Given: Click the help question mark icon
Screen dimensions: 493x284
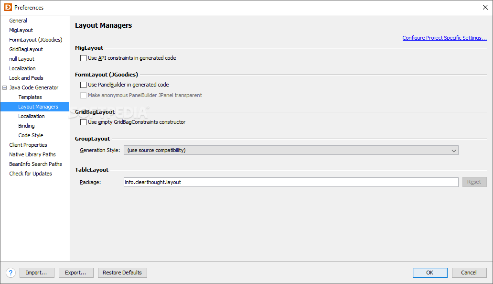Looking at the screenshot, I should [x=11, y=273].
